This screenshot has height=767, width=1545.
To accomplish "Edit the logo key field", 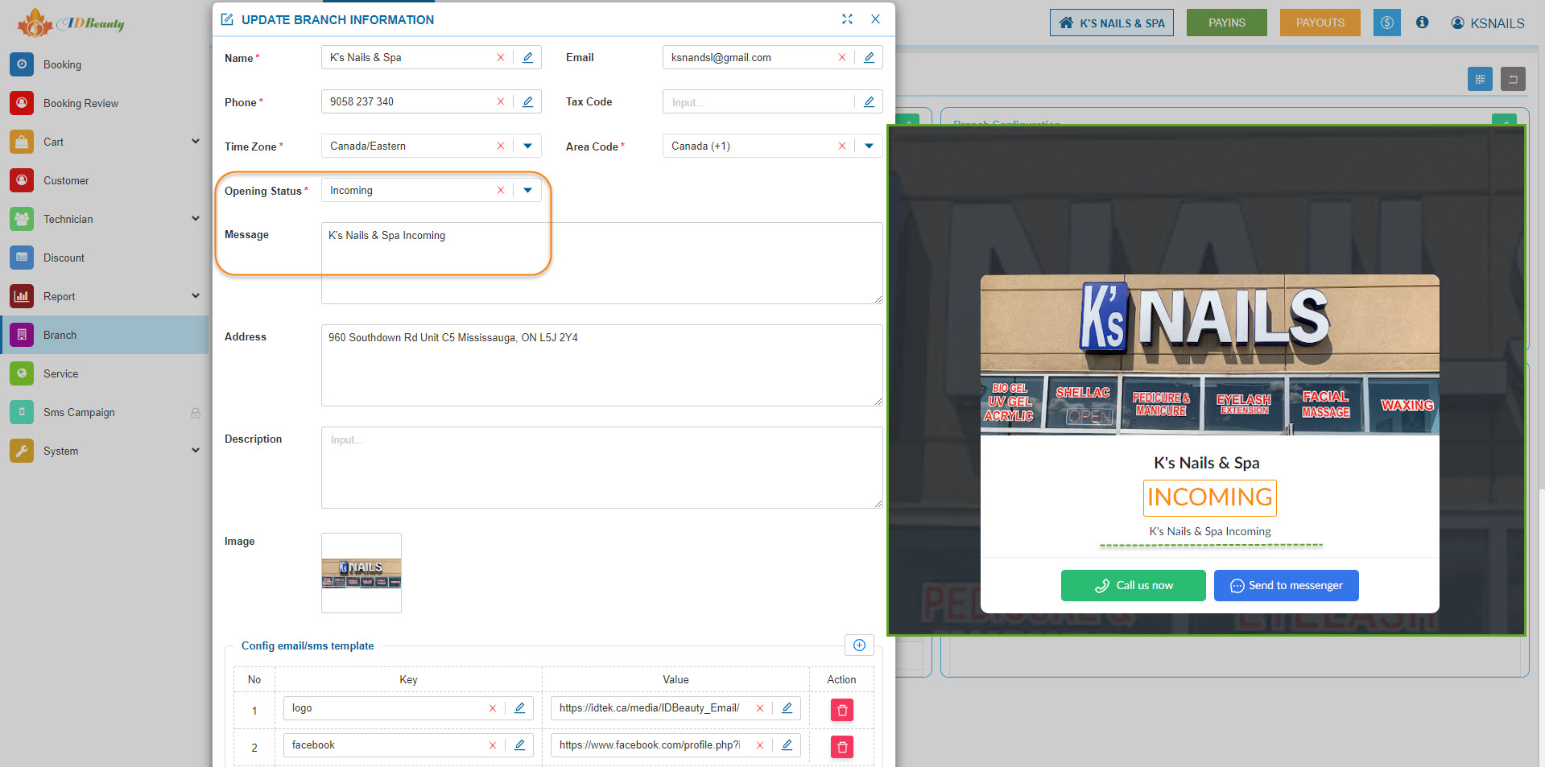I will [x=520, y=708].
